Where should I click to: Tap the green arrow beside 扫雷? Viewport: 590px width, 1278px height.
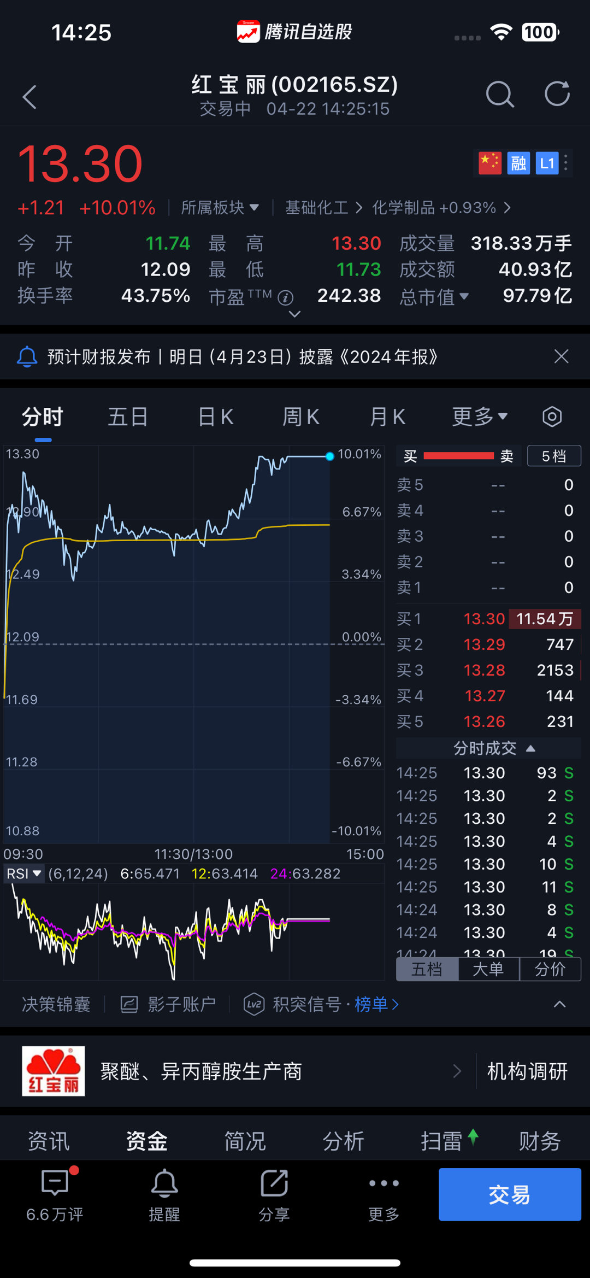[x=473, y=1137]
